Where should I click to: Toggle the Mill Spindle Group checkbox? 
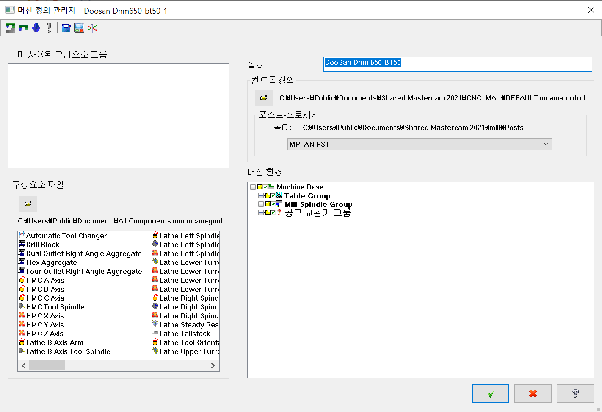273,204
